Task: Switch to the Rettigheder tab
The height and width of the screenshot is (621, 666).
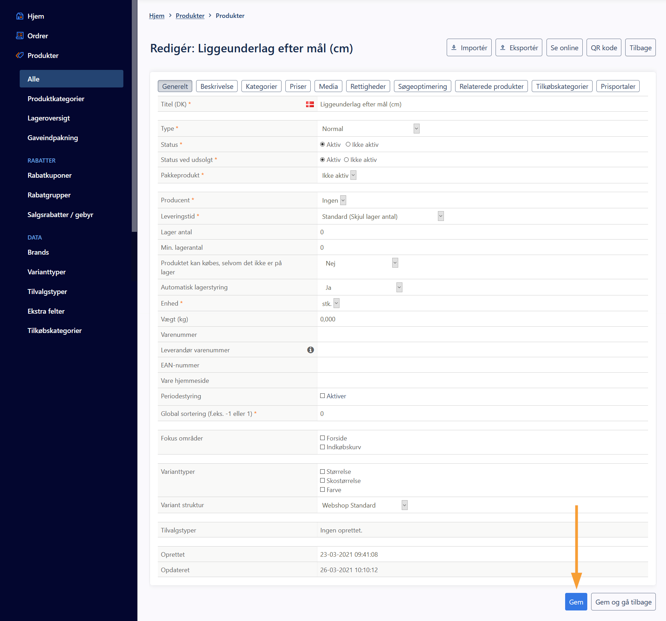Action: [x=368, y=86]
